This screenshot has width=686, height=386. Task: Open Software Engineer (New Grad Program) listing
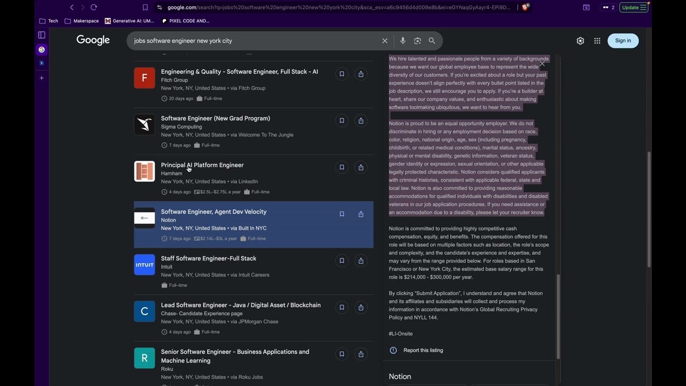[215, 118]
